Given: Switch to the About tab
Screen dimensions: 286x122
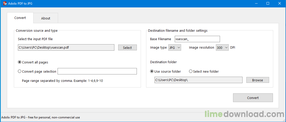Looking at the screenshot, I should pos(46,18).
